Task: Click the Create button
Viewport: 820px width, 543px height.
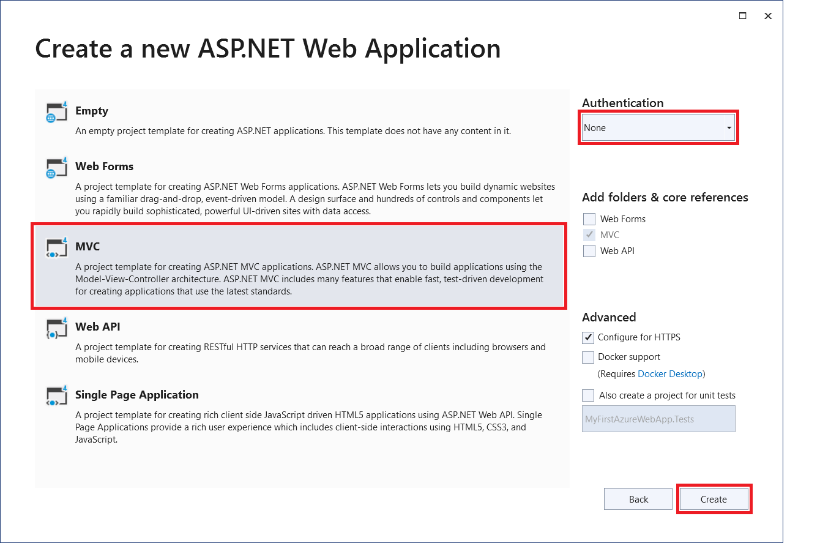Action: click(714, 500)
